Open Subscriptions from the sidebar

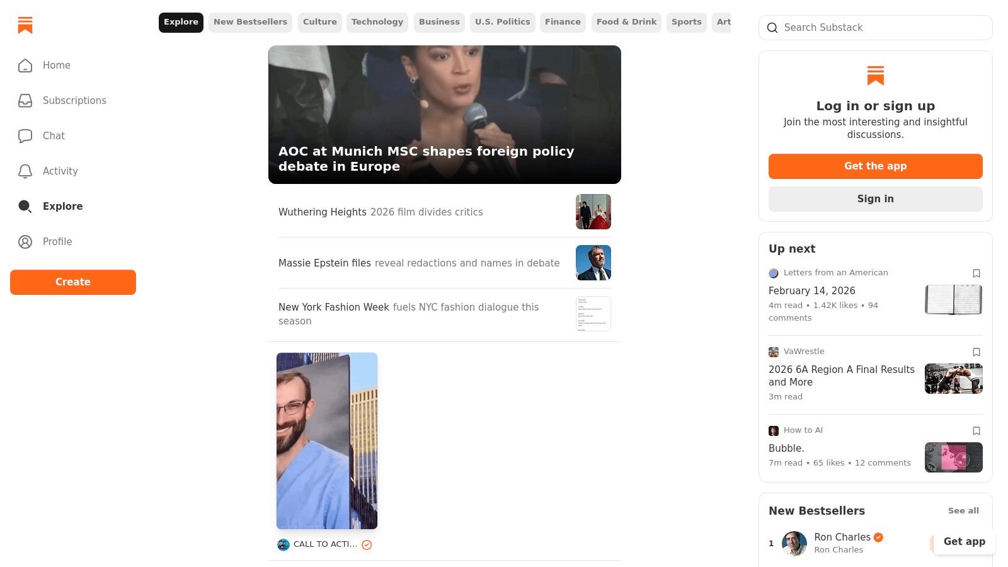[74, 101]
